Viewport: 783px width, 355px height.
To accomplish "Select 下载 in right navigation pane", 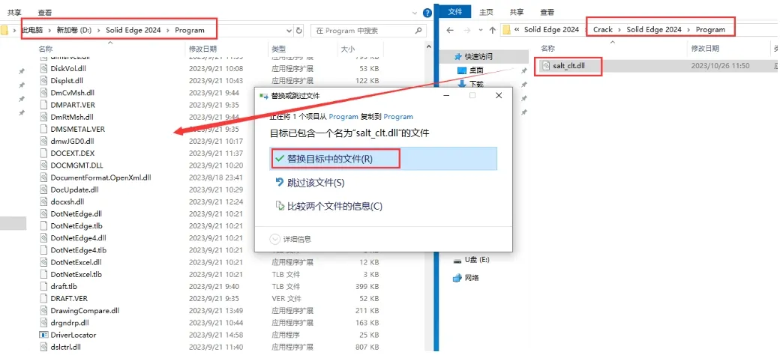I will [476, 85].
